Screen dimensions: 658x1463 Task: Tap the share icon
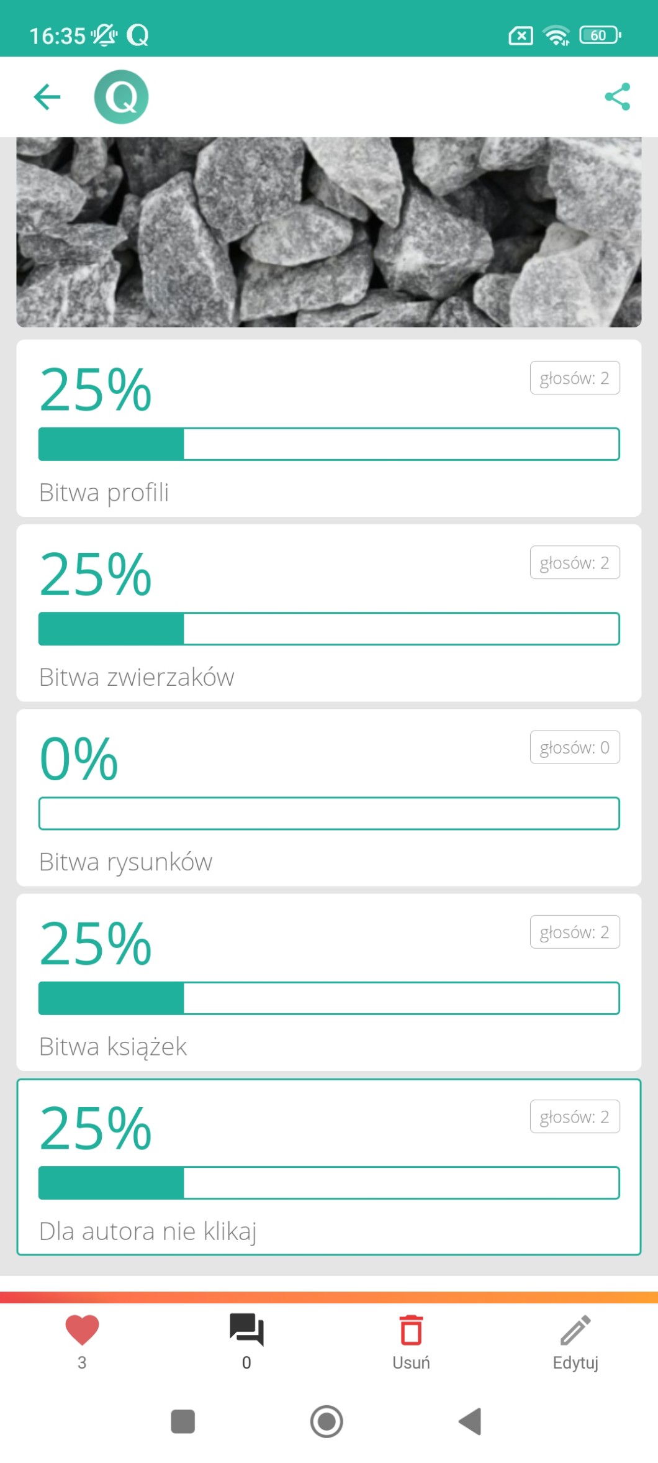click(617, 97)
